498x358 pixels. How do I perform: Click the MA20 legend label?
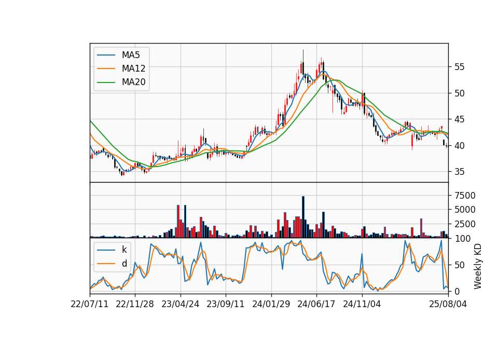pyautogui.click(x=133, y=82)
